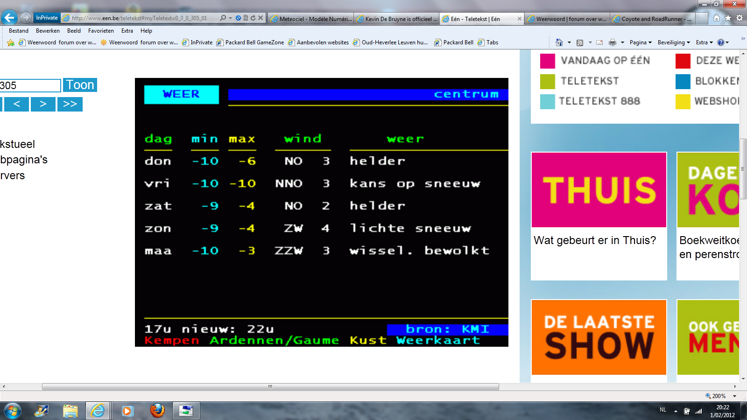Click the pink Vandaag op Één swatch
The height and width of the screenshot is (420, 747).
(x=547, y=61)
